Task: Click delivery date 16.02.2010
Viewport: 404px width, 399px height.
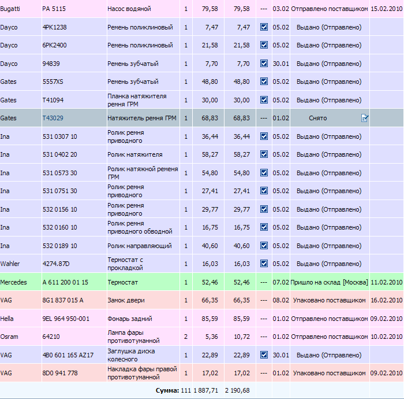Action: click(387, 300)
